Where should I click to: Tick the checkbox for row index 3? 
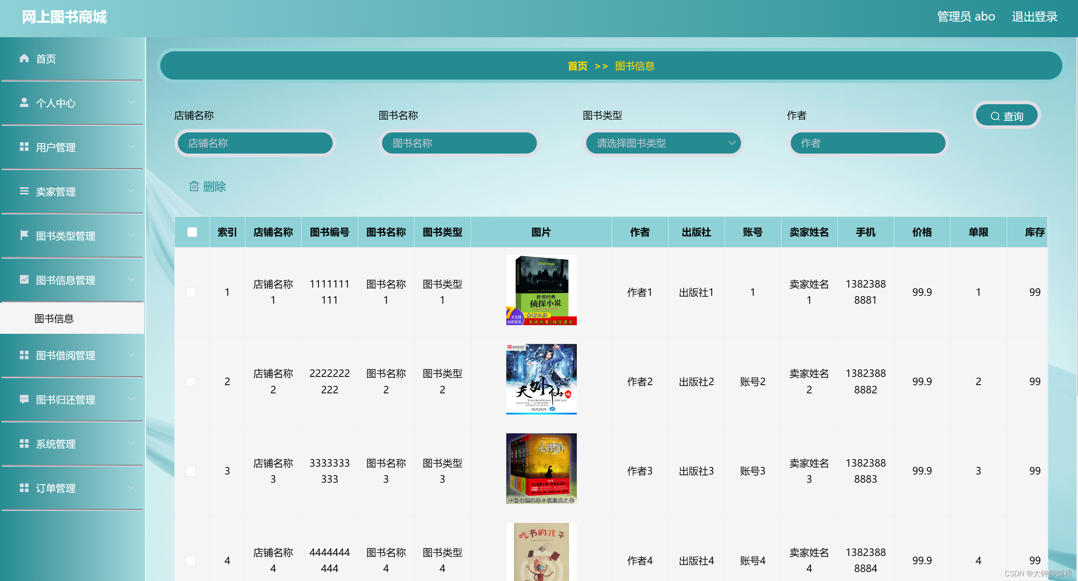tap(191, 471)
